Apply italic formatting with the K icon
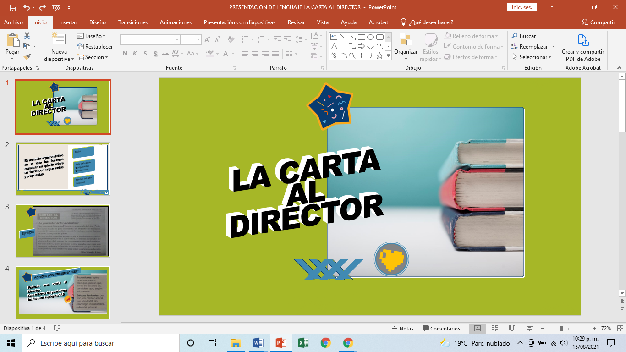The image size is (626, 352). click(135, 54)
